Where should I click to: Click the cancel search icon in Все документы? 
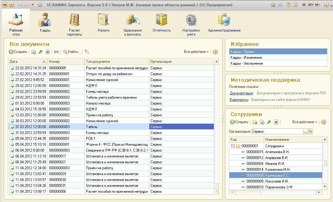(87, 52)
